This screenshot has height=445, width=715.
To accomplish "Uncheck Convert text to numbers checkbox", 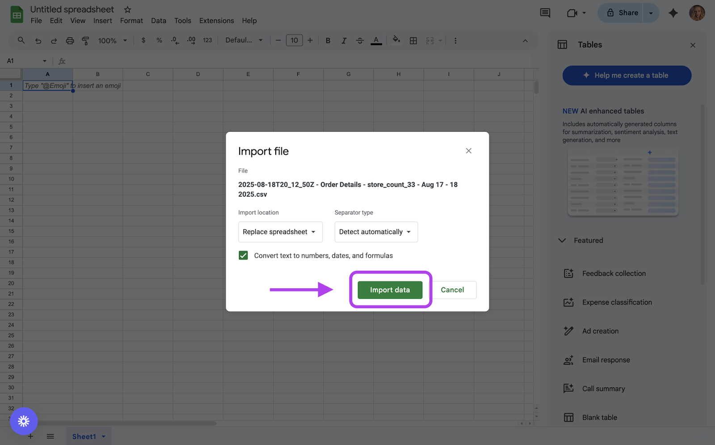I will pyautogui.click(x=243, y=256).
